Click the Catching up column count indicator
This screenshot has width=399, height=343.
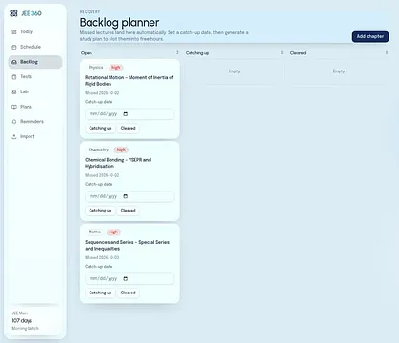click(282, 52)
